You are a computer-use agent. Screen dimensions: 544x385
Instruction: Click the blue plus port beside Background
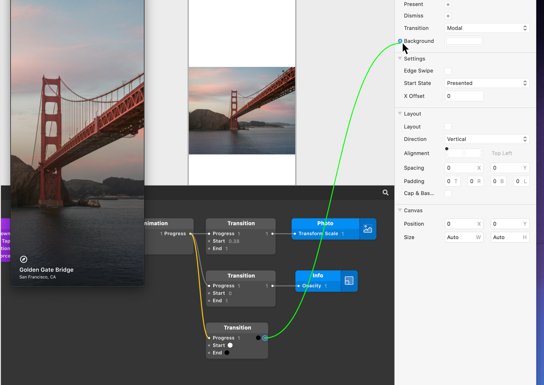(x=400, y=41)
